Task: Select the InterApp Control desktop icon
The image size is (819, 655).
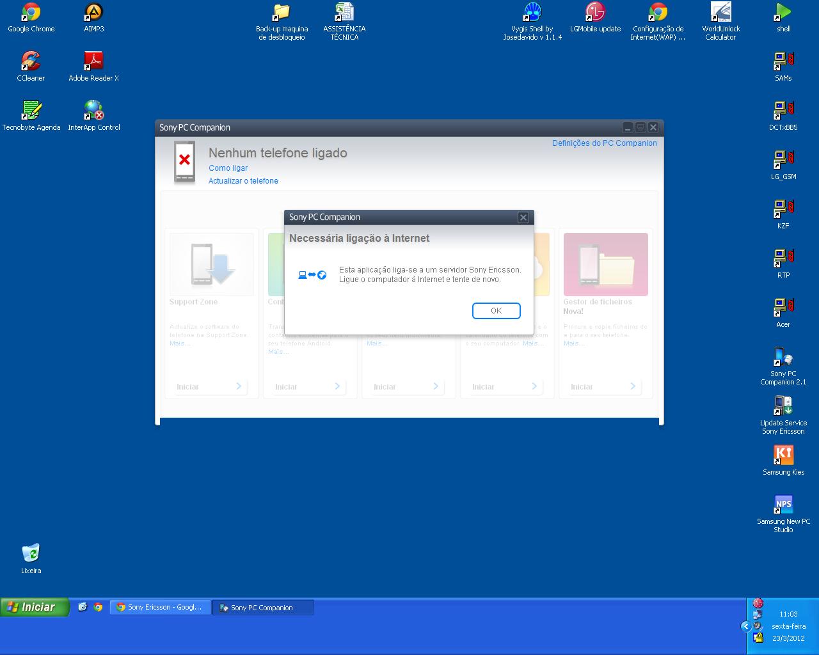Action: click(x=94, y=116)
